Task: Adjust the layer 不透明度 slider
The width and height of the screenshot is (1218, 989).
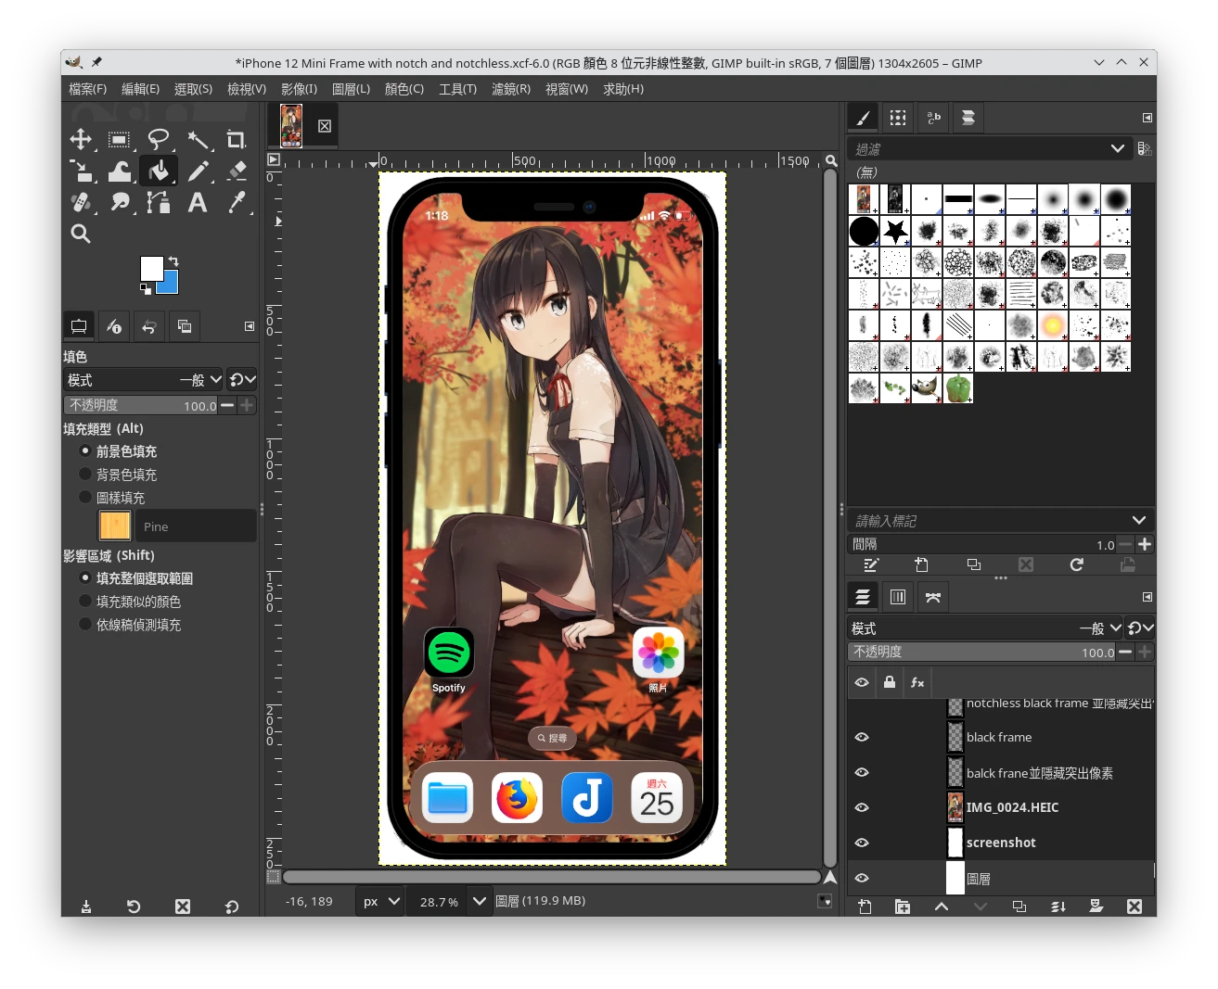Action: click(981, 652)
